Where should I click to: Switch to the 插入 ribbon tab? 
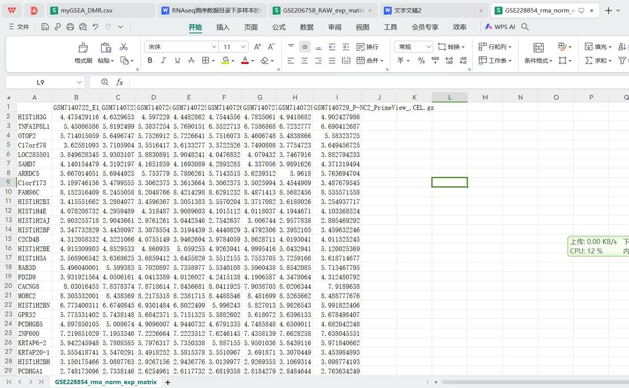pyautogui.click(x=223, y=27)
